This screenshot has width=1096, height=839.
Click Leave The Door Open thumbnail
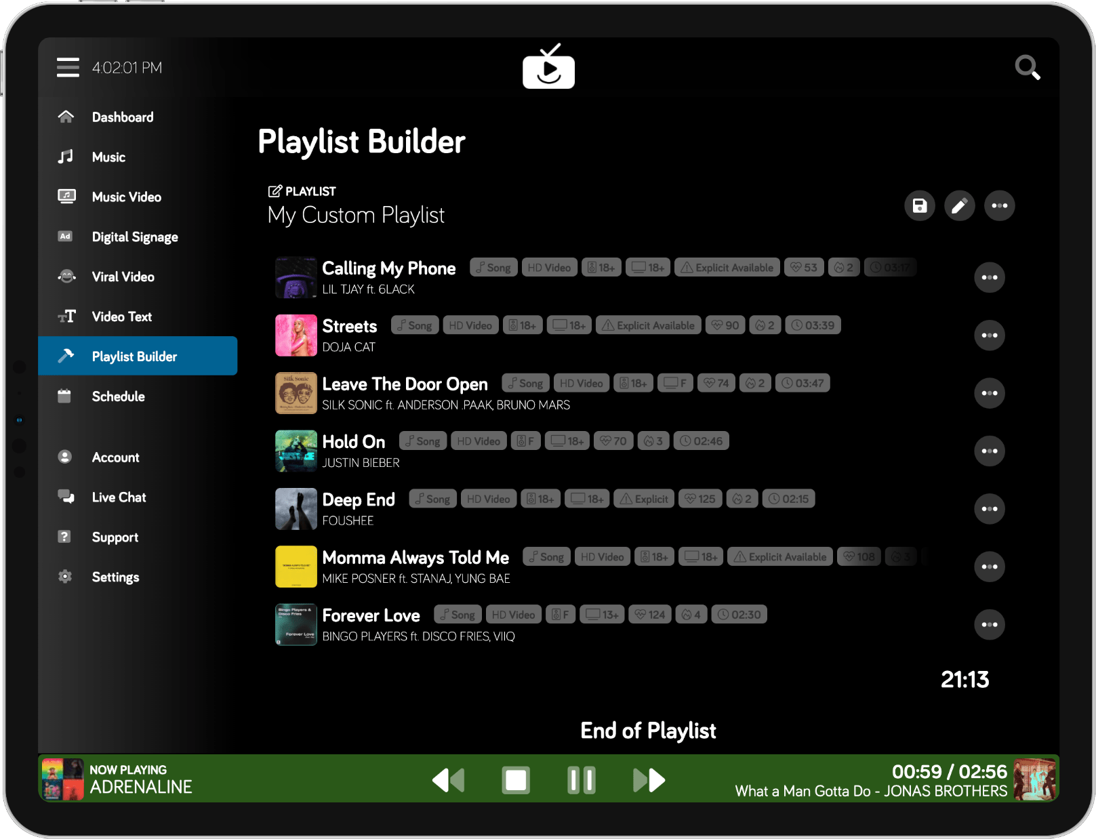tap(296, 393)
